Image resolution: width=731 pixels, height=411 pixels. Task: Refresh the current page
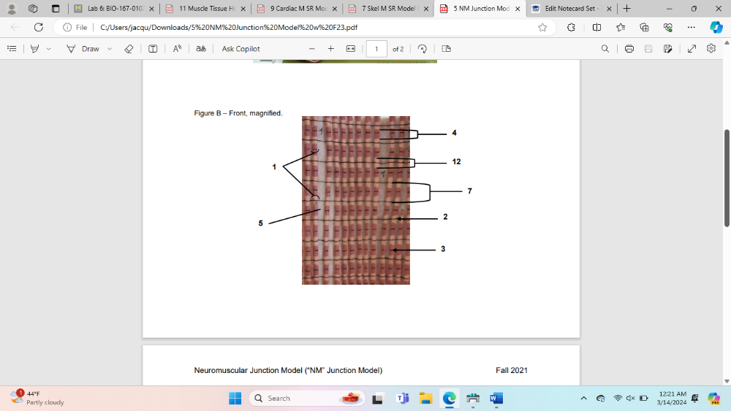click(38, 27)
